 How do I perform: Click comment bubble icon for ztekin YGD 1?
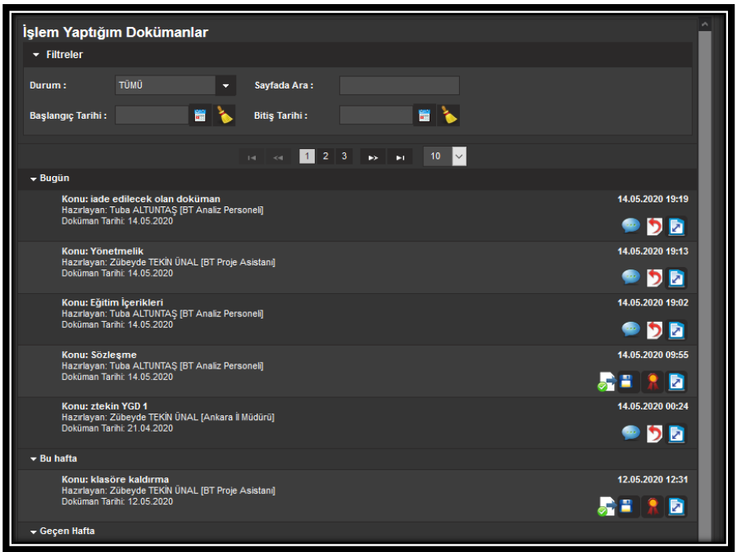[x=630, y=433]
